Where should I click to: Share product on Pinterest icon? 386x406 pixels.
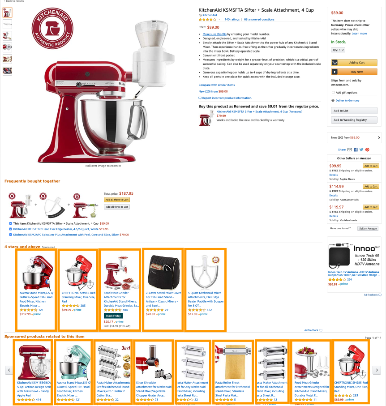(x=367, y=150)
